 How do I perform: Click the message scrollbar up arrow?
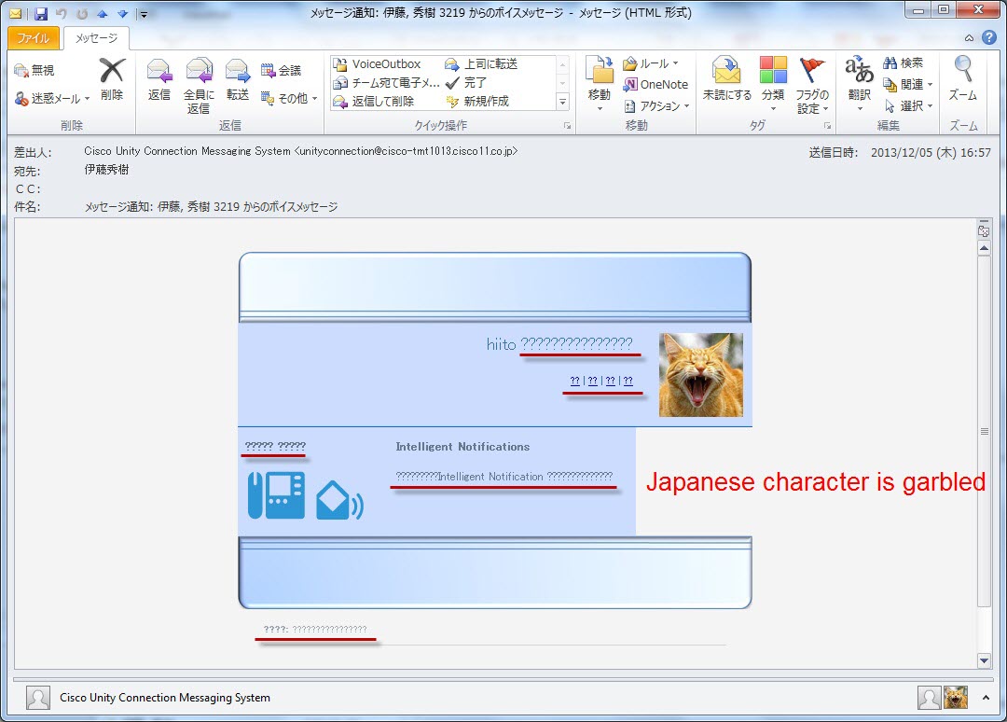[x=984, y=248]
